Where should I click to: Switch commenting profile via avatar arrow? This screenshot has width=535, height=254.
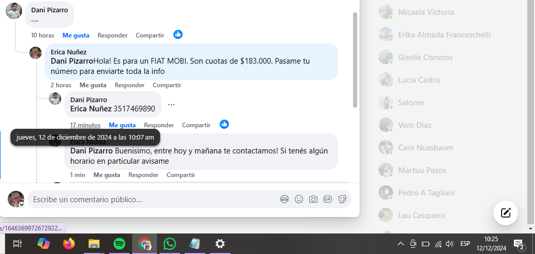[22, 205]
